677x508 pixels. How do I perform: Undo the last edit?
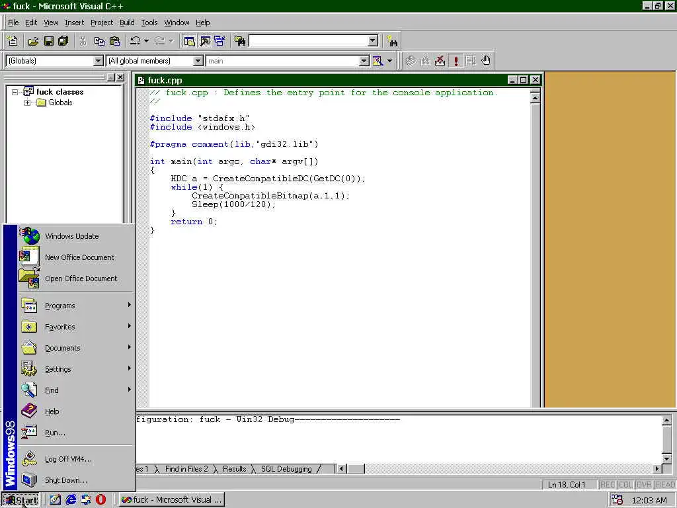pyautogui.click(x=135, y=41)
